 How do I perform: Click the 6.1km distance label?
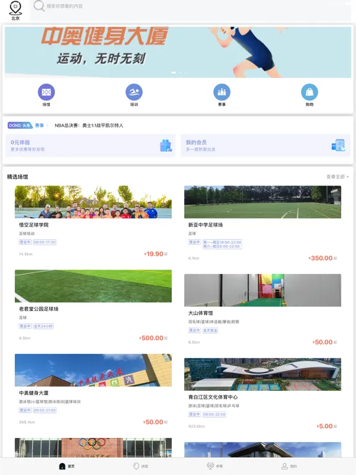[193, 259]
